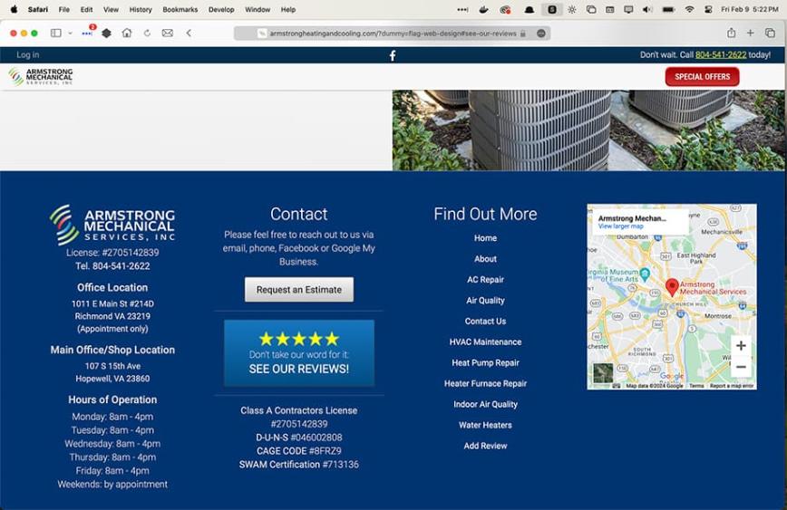Switch map to satellite thumbnail

pos(603,372)
